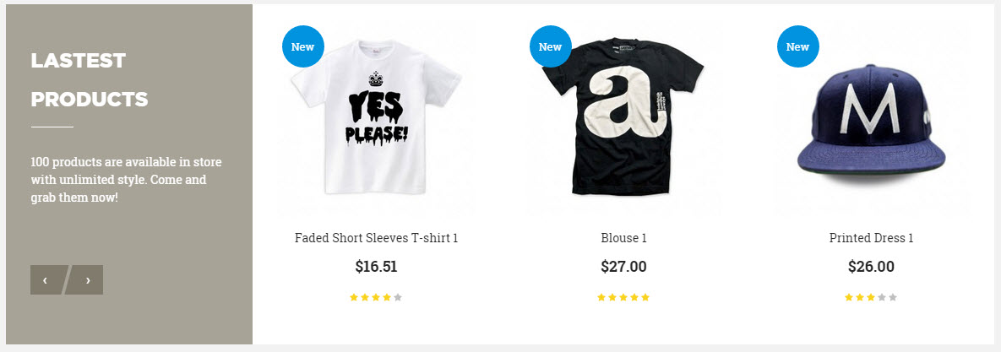
Task: Click the Lastest Products heading
Action: click(x=90, y=79)
